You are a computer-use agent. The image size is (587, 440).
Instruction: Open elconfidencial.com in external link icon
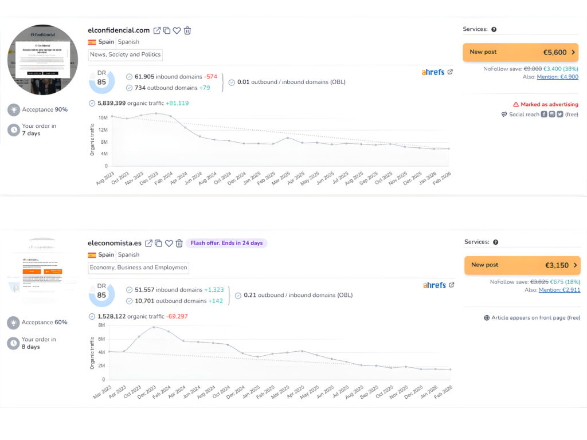tap(156, 30)
